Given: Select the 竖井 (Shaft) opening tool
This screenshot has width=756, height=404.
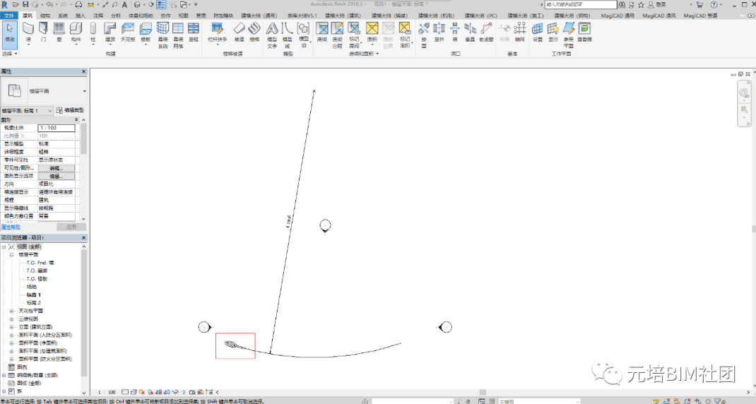Looking at the screenshot, I should [x=439, y=32].
